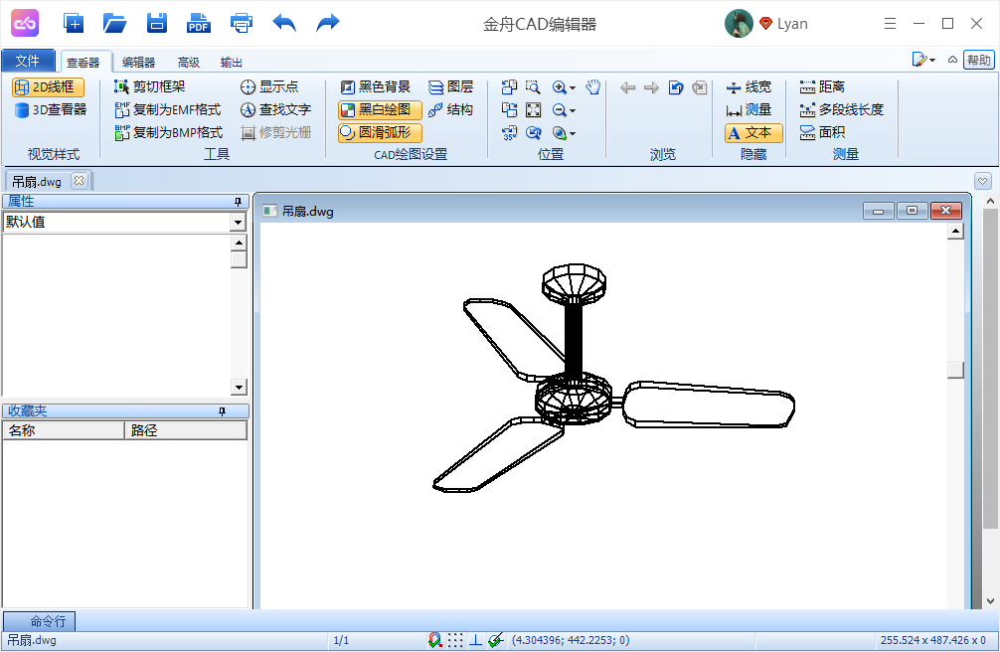Select the pan hand tool icon
This screenshot has height=652, width=1000.
[593, 87]
